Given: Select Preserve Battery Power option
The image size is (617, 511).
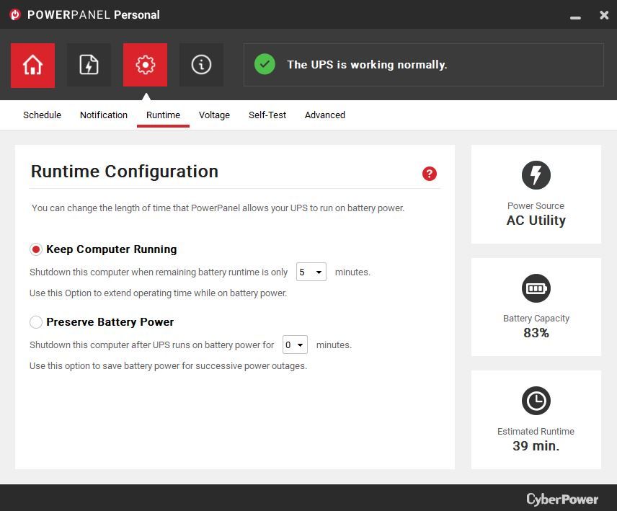Looking at the screenshot, I should pyautogui.click(x=36, y=322).
